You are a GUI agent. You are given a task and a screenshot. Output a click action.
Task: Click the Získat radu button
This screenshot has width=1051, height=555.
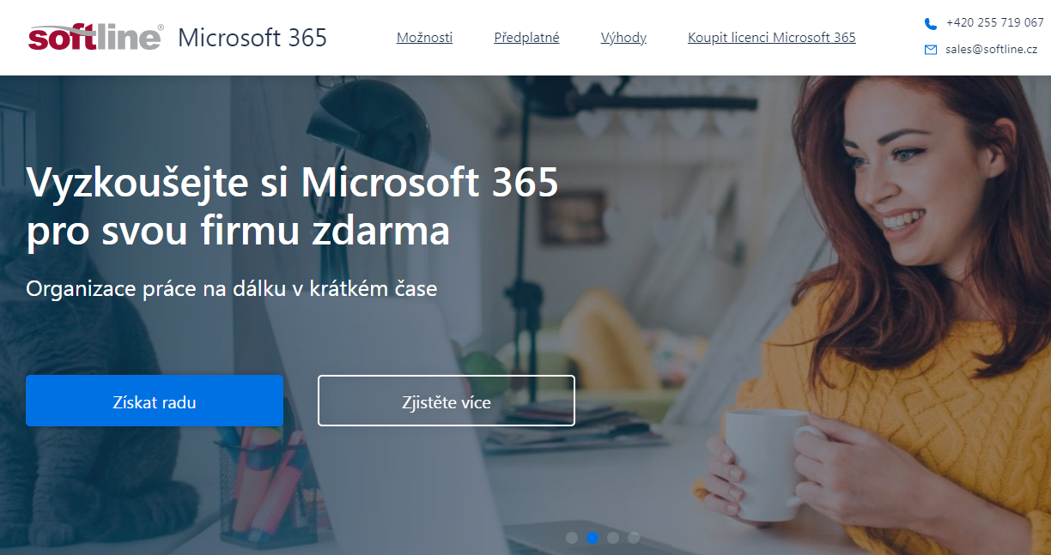point(155,401)
